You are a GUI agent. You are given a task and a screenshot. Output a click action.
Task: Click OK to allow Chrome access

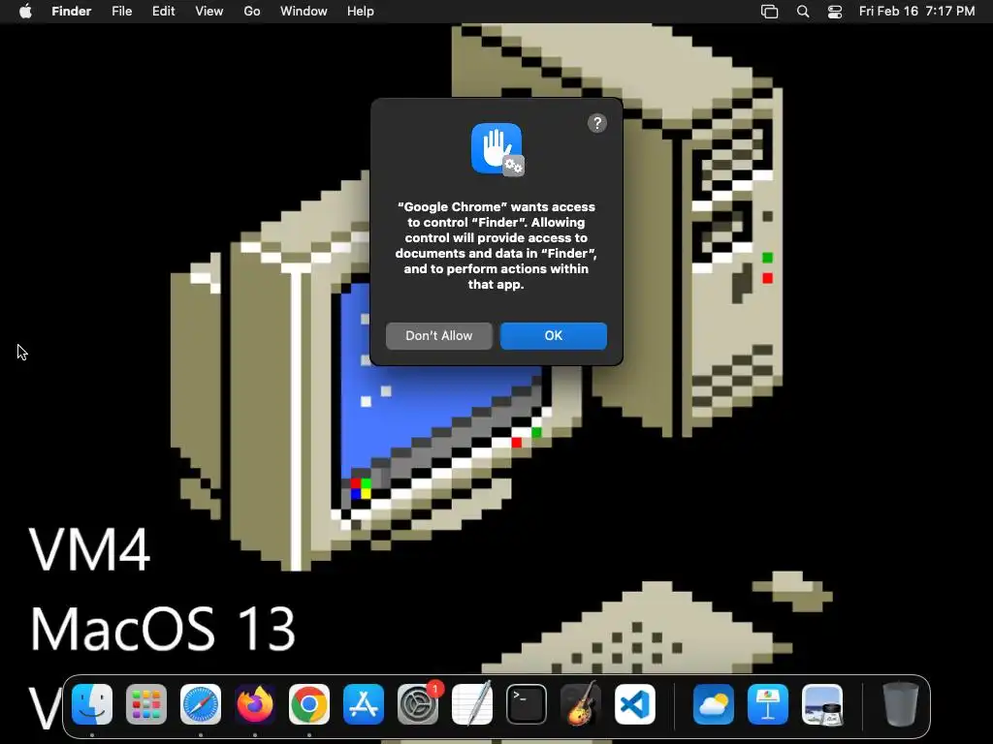(x=554, y=336)
